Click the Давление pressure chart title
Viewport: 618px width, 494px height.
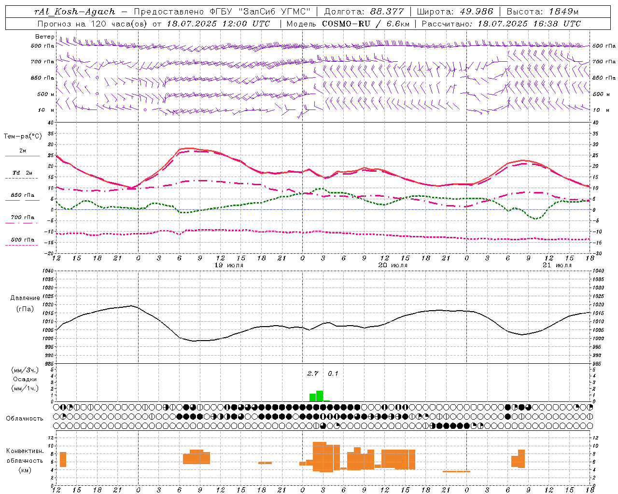point(25,298)
